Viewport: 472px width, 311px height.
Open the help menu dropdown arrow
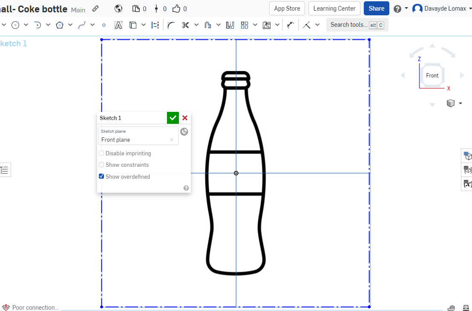(x=406, y=8)
